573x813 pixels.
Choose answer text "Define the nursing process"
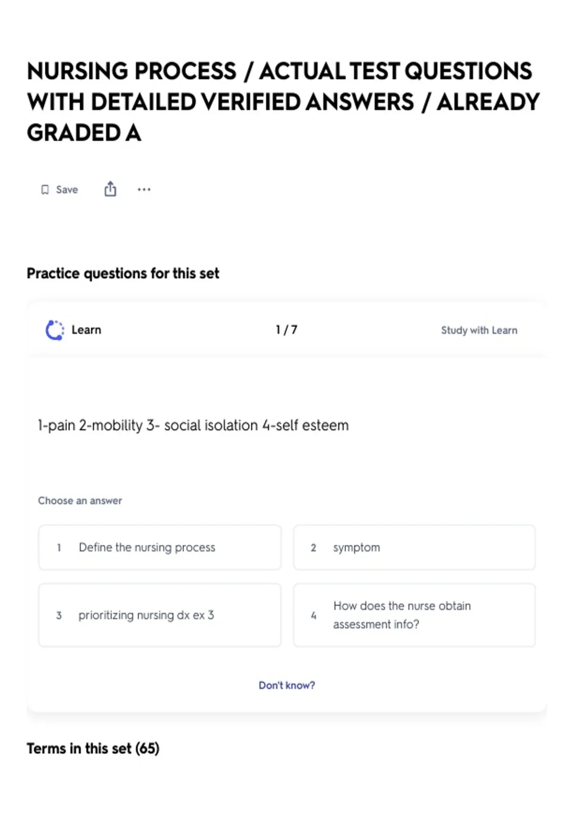(147, 548)
